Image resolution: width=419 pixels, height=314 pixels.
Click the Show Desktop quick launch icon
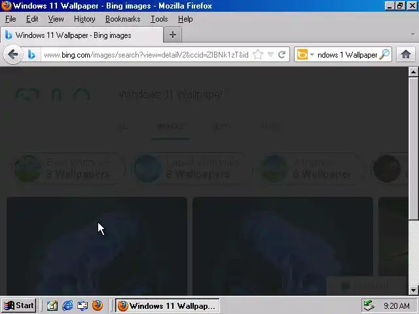[52, 305]
